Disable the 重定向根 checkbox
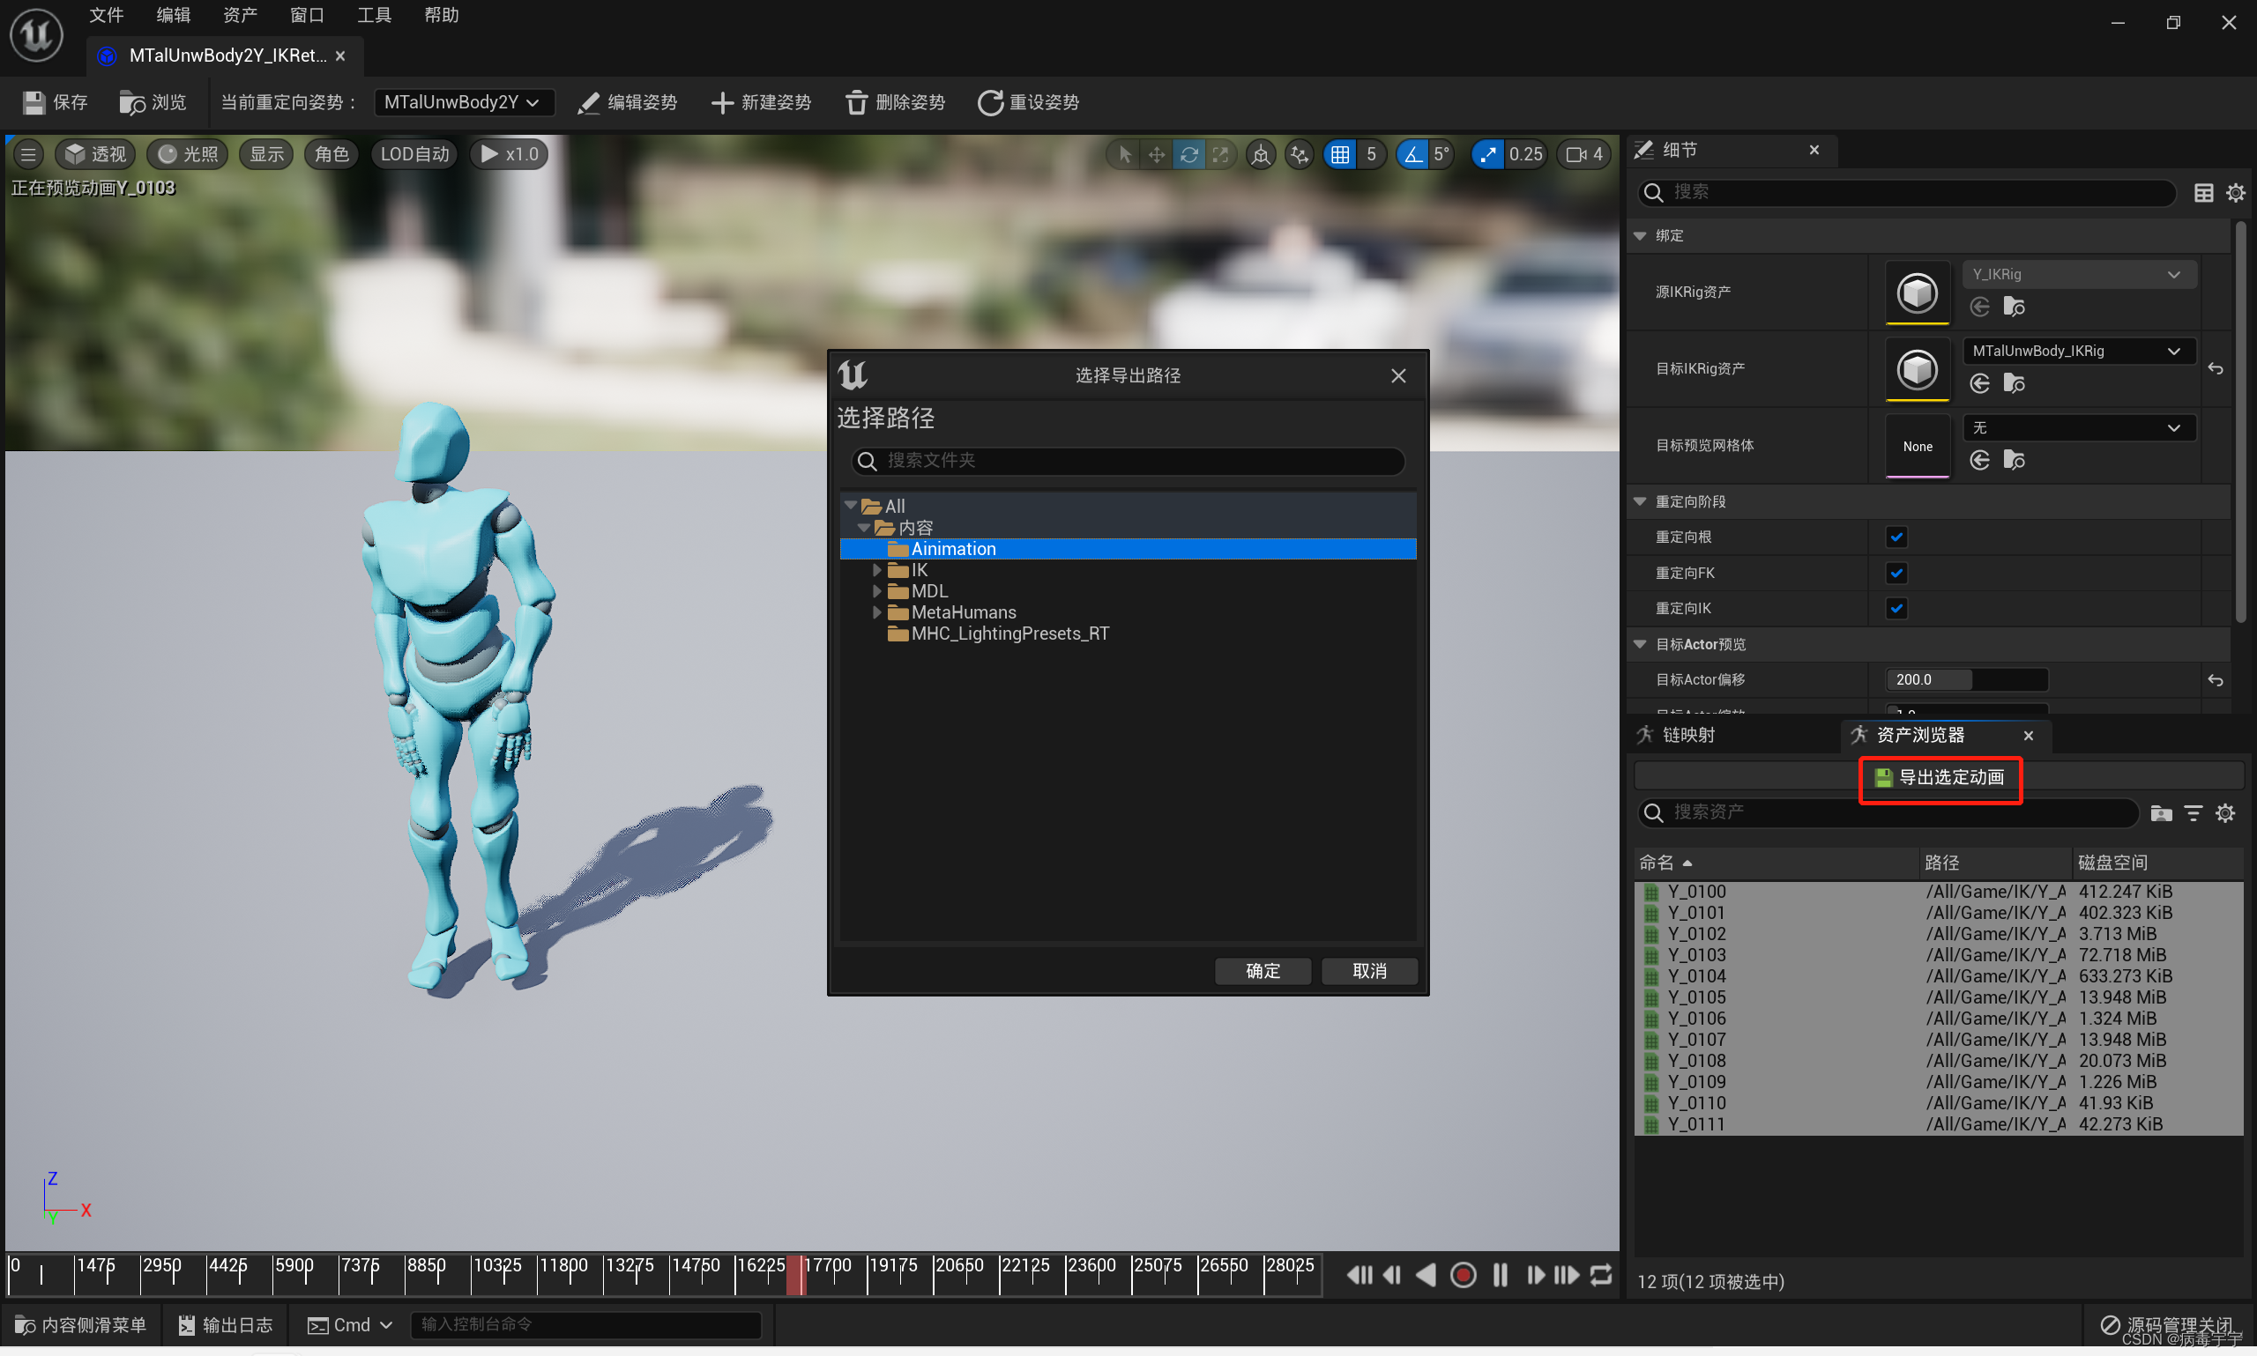The image size is (2257, 1356). click(x=1896, y=537)
